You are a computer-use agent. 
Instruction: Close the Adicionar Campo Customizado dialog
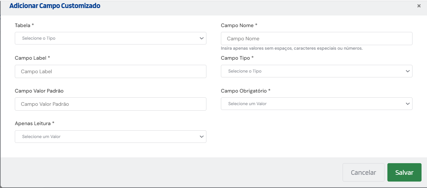coord(419,6)
